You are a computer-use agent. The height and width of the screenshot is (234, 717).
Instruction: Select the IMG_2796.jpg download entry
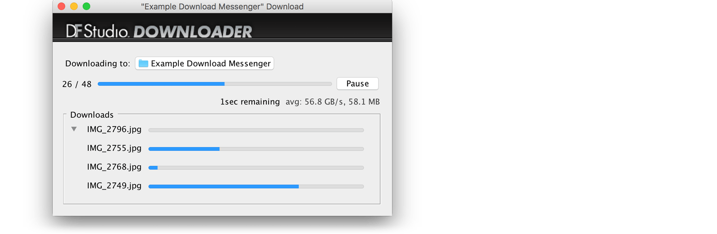(x=114, y=130)
